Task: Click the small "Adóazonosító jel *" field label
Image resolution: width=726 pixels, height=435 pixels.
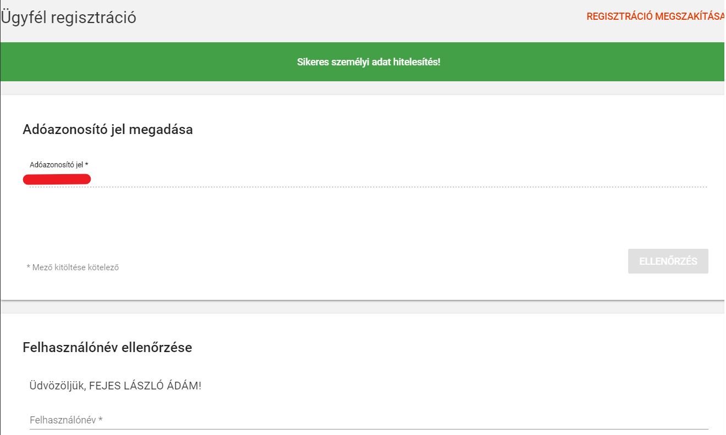Action: click(x=59, y=165)
